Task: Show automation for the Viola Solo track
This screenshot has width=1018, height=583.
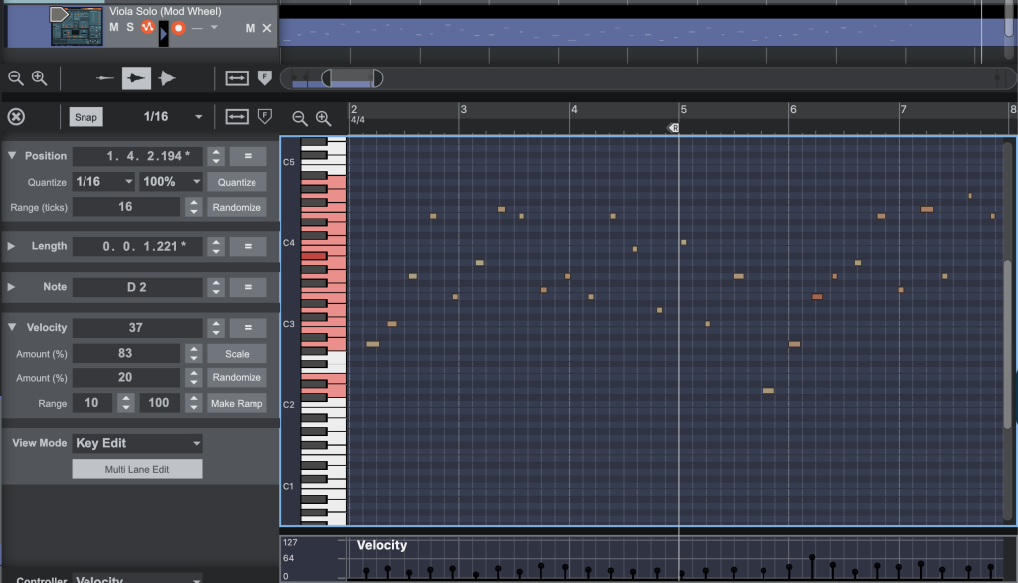Action: 148,27
